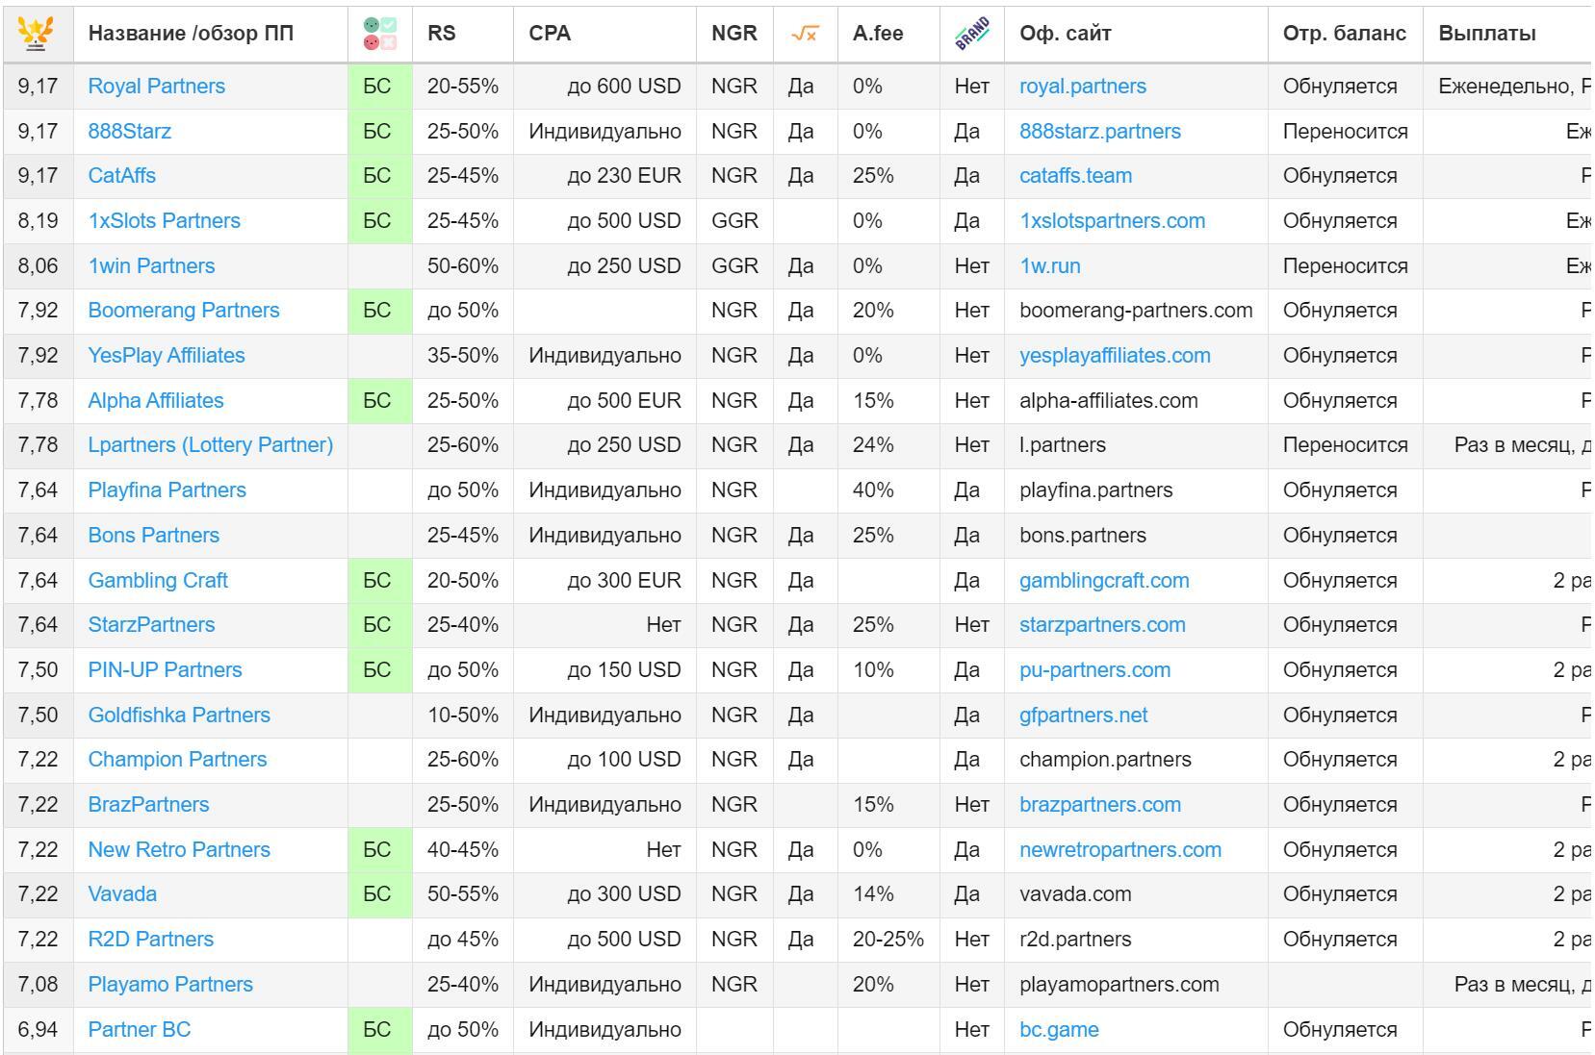
Task: Click the square-root formula column icon
Action: (x=805, y=34)
